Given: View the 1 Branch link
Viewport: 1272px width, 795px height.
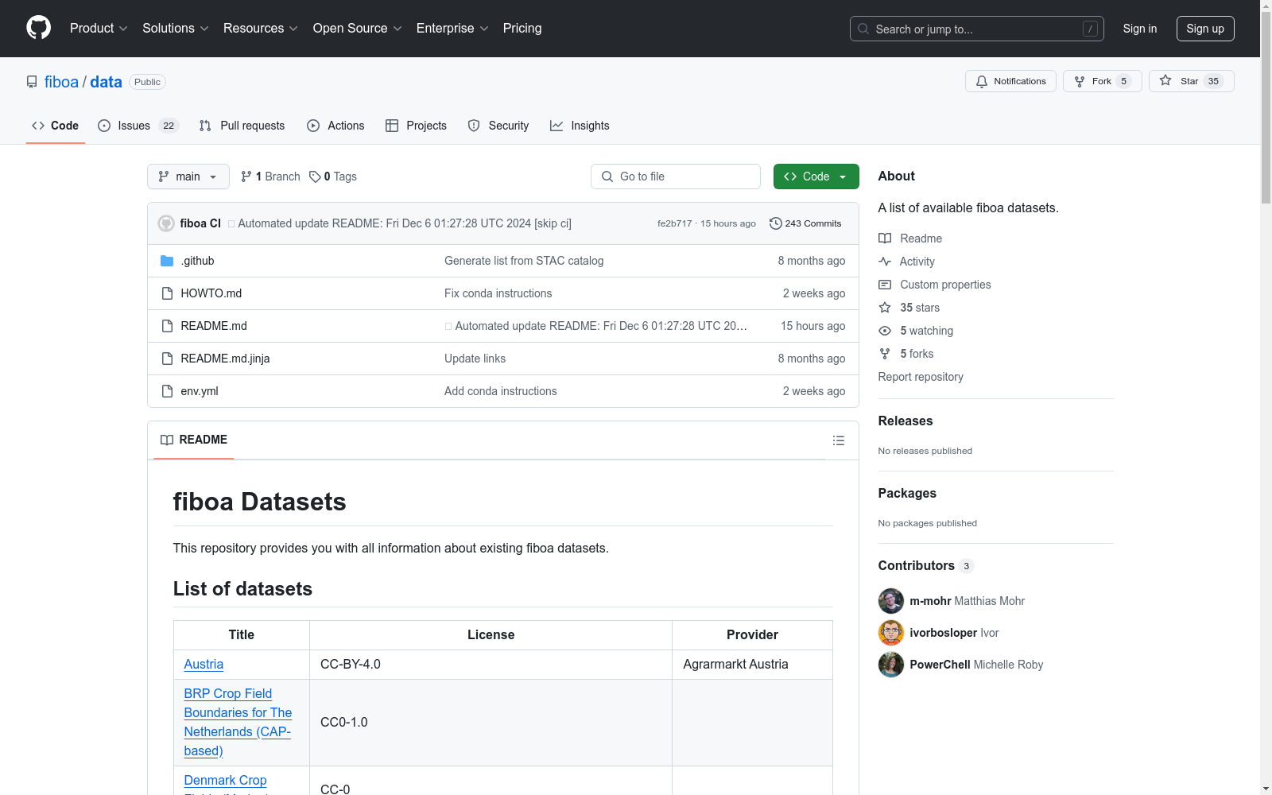Looking at the screenshot, I should [270, 176].
